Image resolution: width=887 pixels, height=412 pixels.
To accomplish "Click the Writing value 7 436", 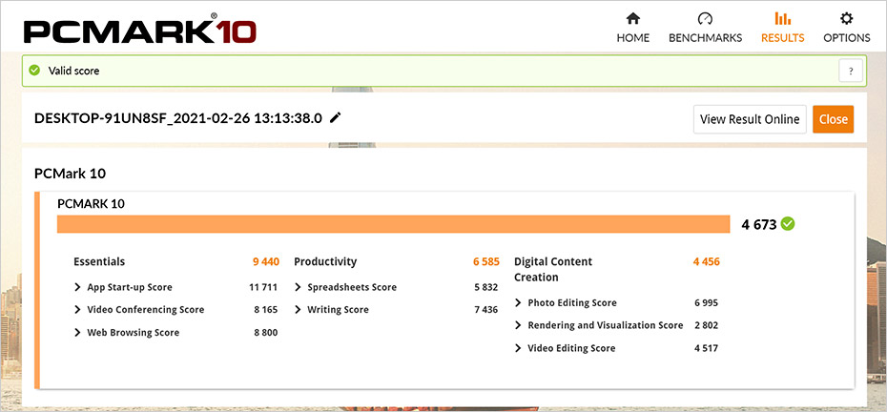I will tap(485, 310).
